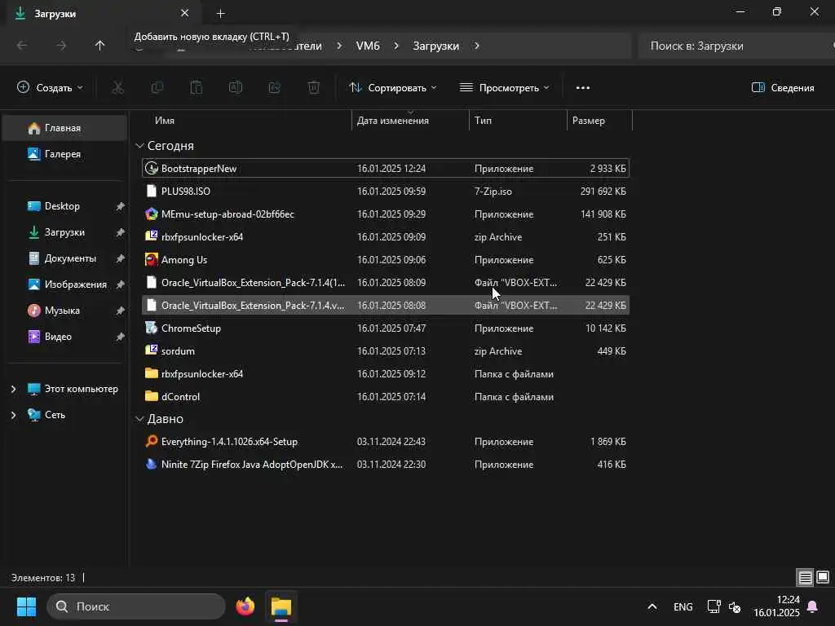Click File Explorer icon in taskbar
The image size is (835, 626).
pos(281,606)
